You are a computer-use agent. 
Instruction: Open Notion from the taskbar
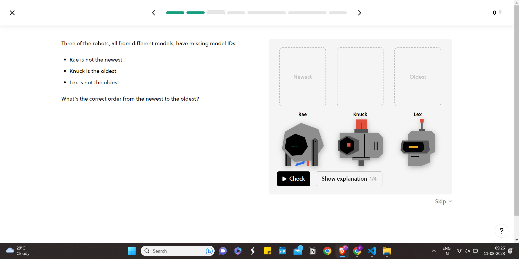(x=312, y=251)
